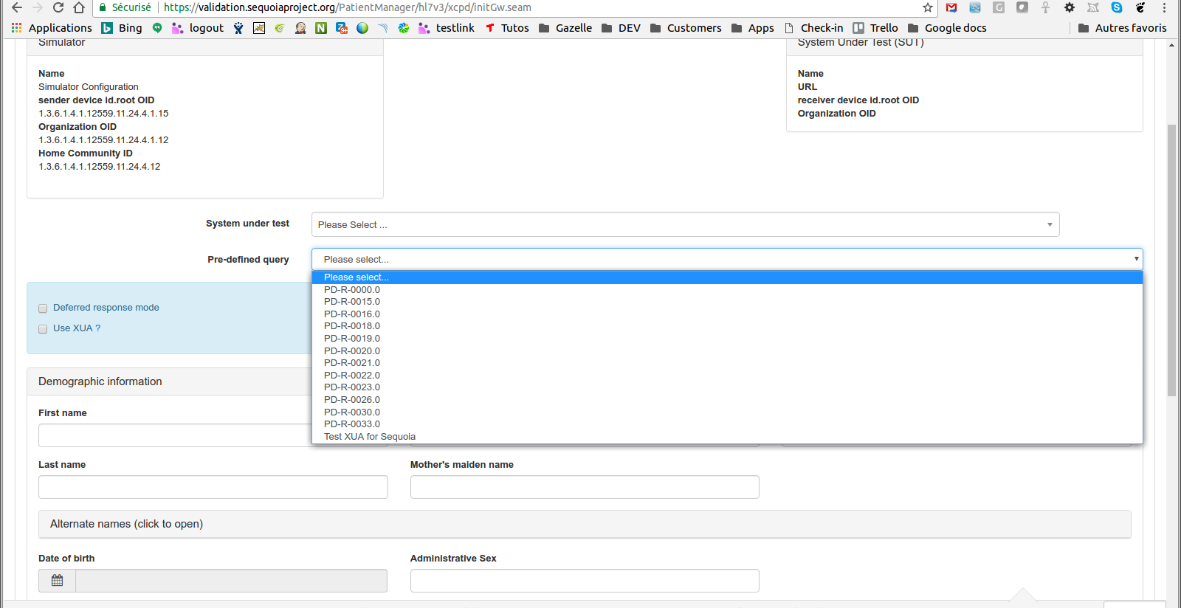Choose query PD-R-0033.0

coord(727,424)
